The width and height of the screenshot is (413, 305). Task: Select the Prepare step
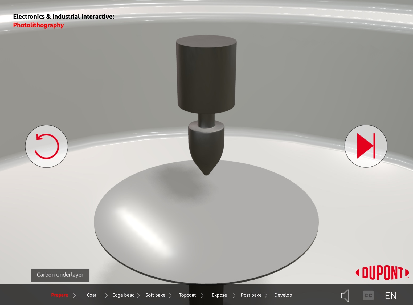point(59,295)
